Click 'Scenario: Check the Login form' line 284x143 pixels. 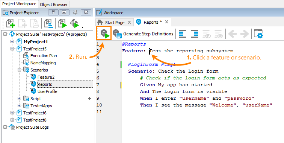coord(173,71)
